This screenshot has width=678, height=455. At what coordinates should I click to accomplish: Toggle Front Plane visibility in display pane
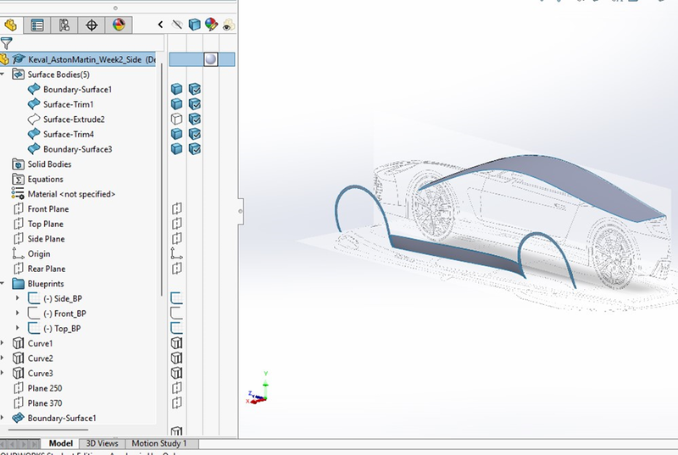tap(176, 209)
